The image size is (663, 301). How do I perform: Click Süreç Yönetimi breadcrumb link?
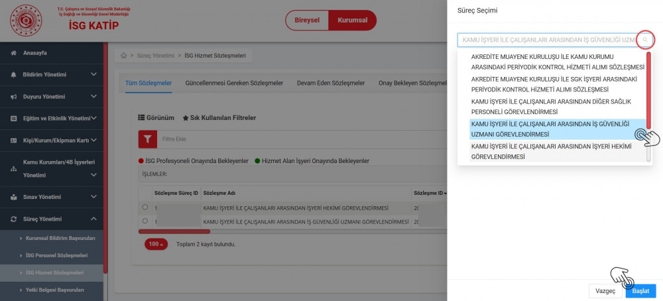(155, 56)
